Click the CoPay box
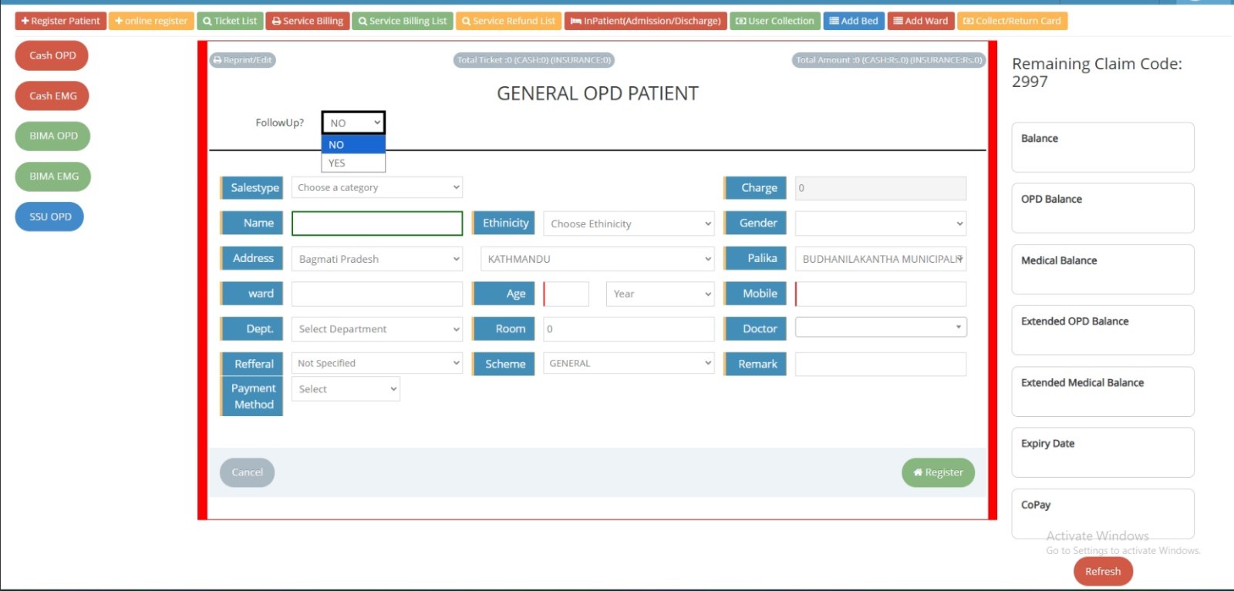The height and width of the screenshot is (591, 1234). click(x=1103, y=514)
